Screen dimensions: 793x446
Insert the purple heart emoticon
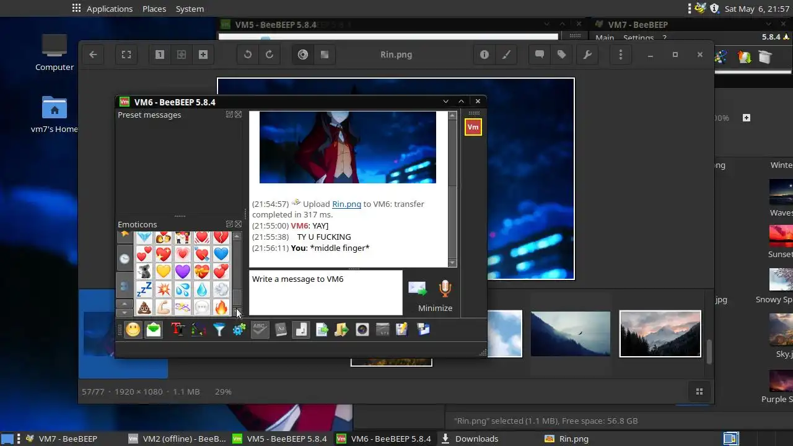(182, 271)
